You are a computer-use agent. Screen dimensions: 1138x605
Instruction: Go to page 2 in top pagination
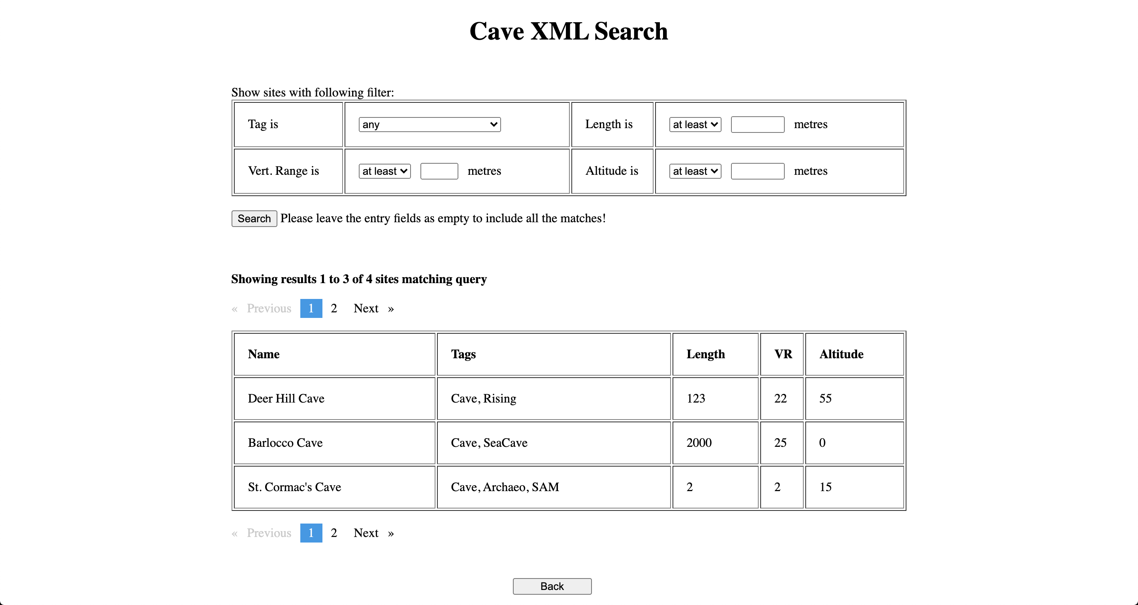click(334, 308)
